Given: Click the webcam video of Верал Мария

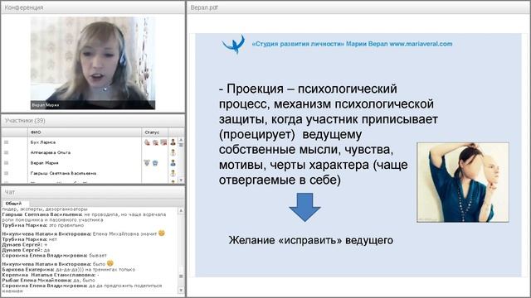Looking at the screenshot, I should [93, 63].
